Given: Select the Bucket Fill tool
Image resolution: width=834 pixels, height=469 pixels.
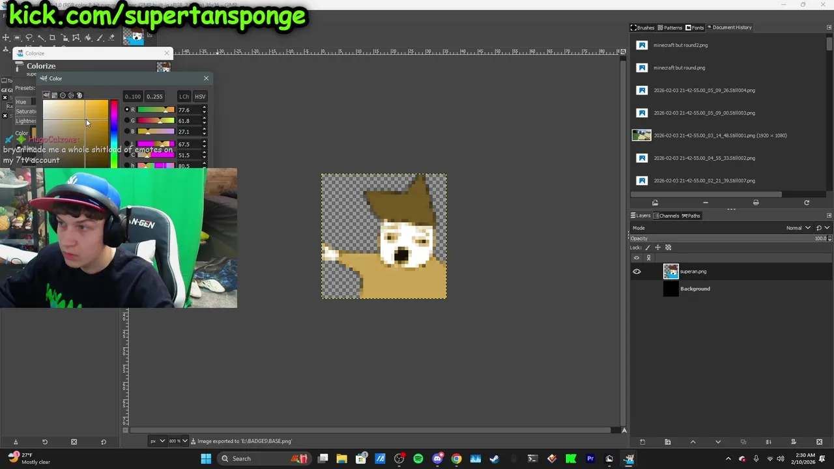Looking at the screenshot, I should 87,38.
